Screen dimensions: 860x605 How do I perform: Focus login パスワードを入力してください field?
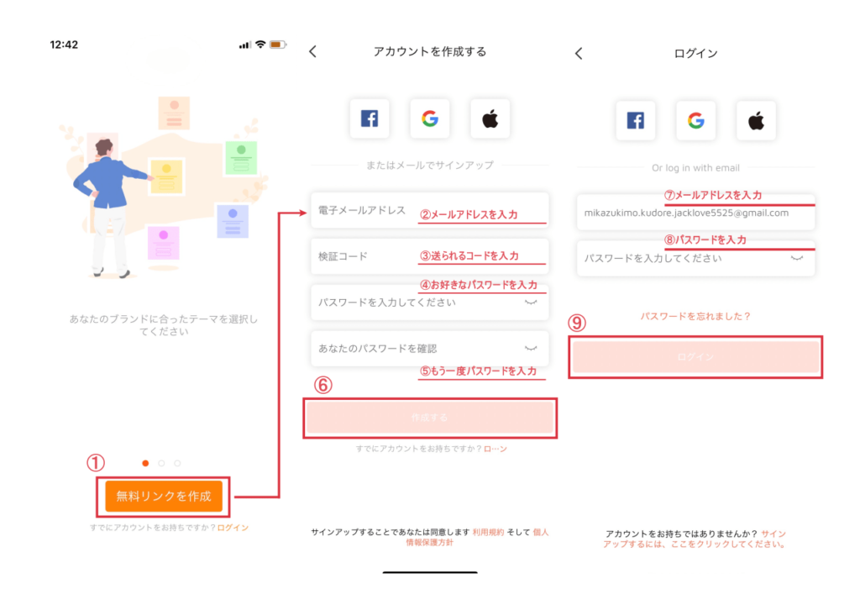695,258
